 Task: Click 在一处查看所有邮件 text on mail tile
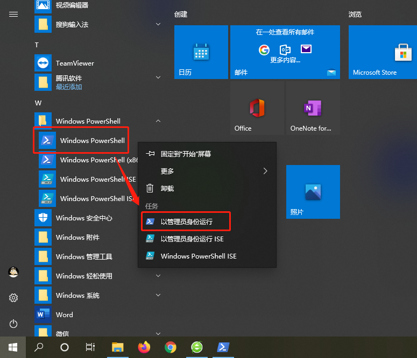pos(285,32)
